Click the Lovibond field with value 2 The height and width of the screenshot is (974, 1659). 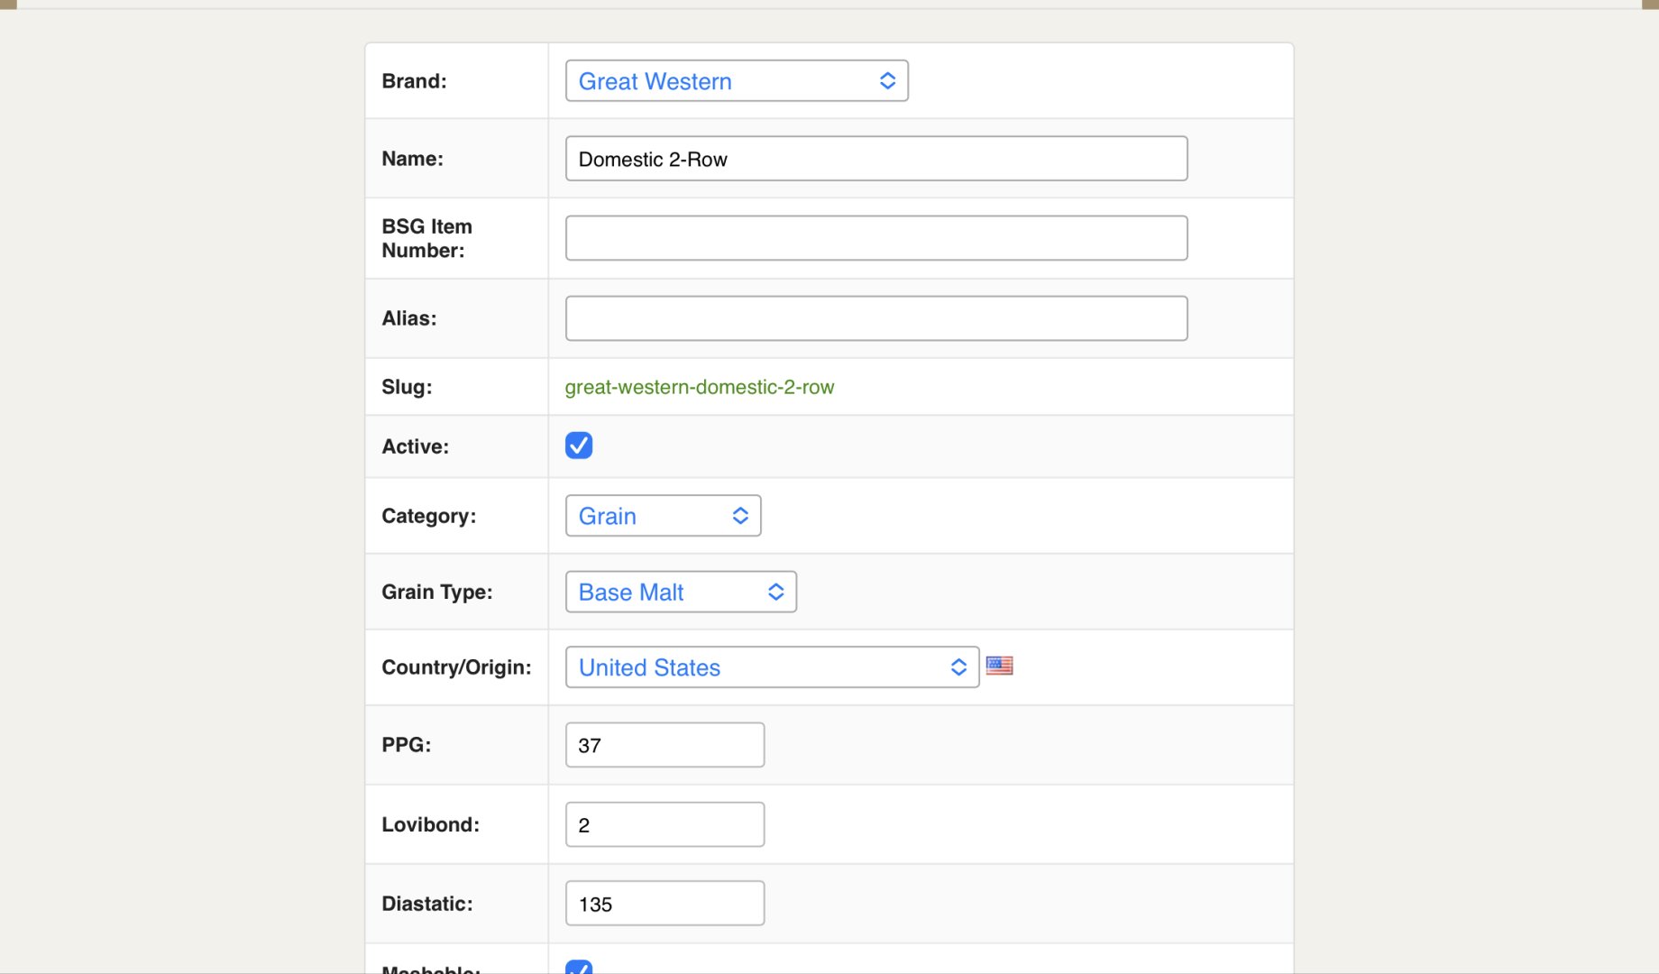click(665, 824)
